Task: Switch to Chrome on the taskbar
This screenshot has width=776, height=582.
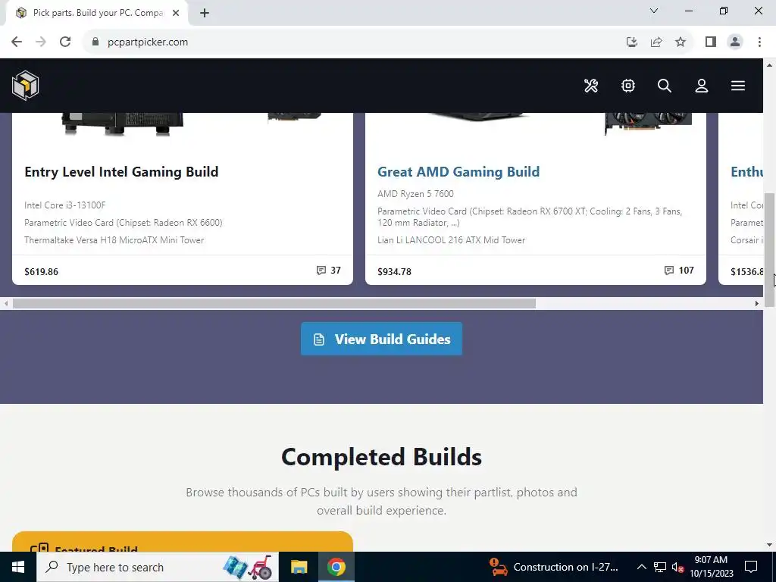Action: (336, 567)
